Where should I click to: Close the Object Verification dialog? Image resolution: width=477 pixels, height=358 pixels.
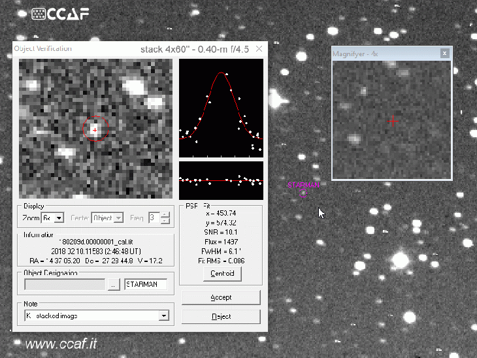pos(259,49)
